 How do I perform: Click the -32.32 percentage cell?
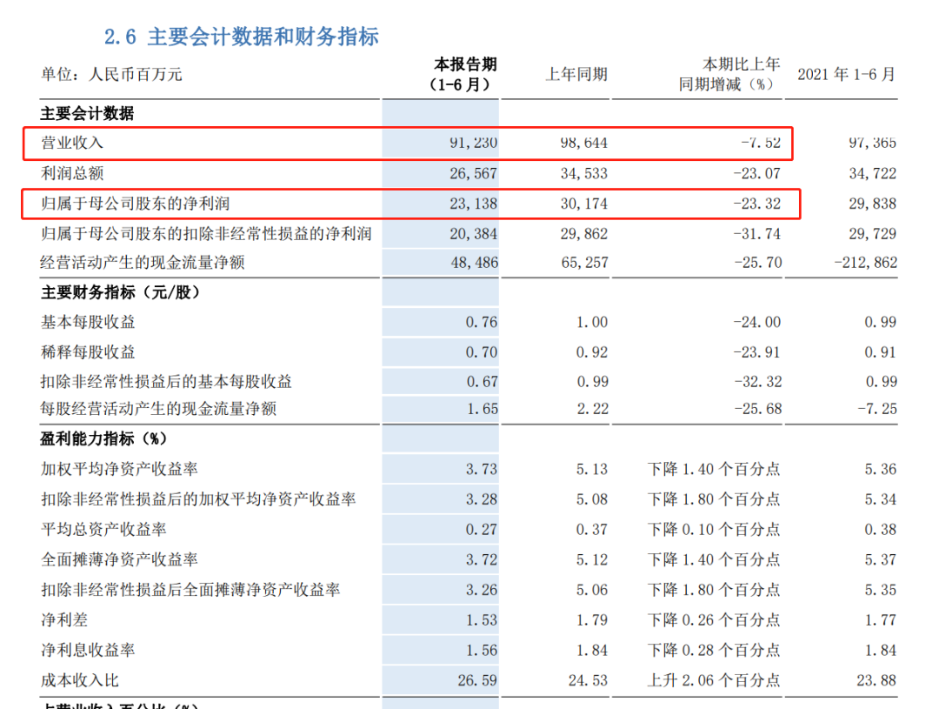pos(757,382)
